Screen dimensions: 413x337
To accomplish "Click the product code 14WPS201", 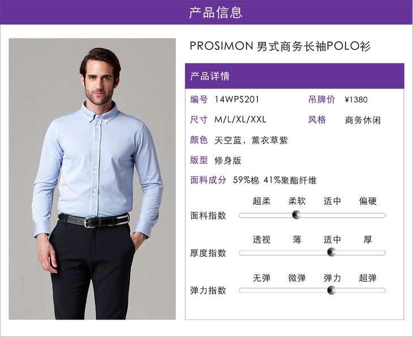I will click(237, 100).
